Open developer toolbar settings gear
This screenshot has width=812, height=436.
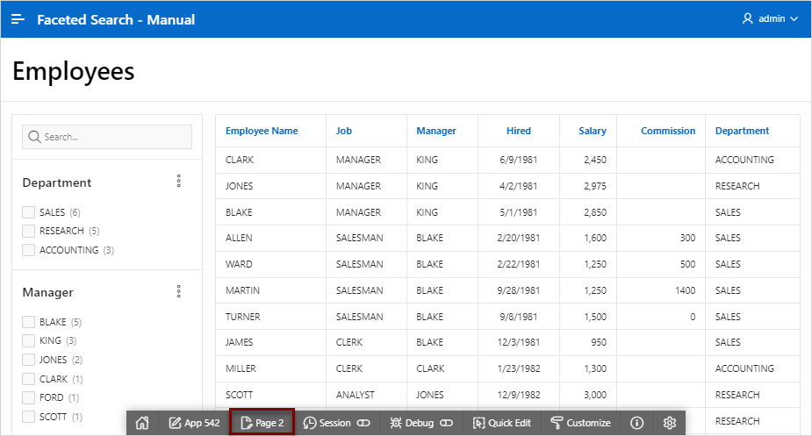tap(670, 423)
